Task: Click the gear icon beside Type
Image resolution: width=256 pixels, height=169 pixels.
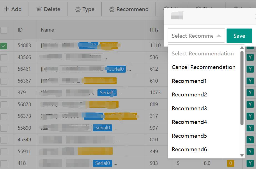Action: coord(78,9)
